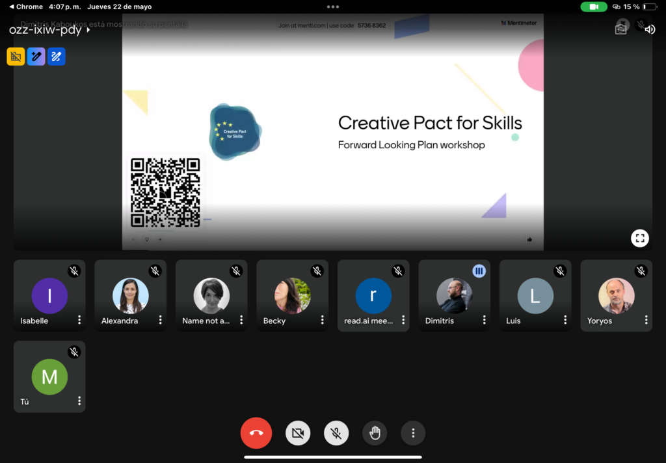666x463 pixels.
Task: Turn on the camera in call controls
Action: (298, 433)
